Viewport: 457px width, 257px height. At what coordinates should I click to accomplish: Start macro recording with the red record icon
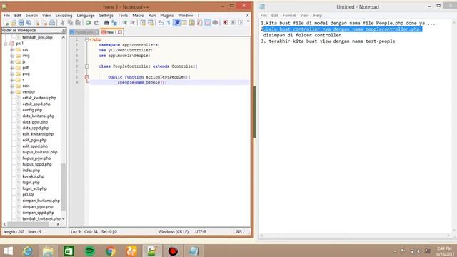pos(226,23)
